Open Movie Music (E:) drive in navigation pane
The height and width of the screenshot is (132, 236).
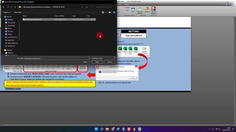11,43
